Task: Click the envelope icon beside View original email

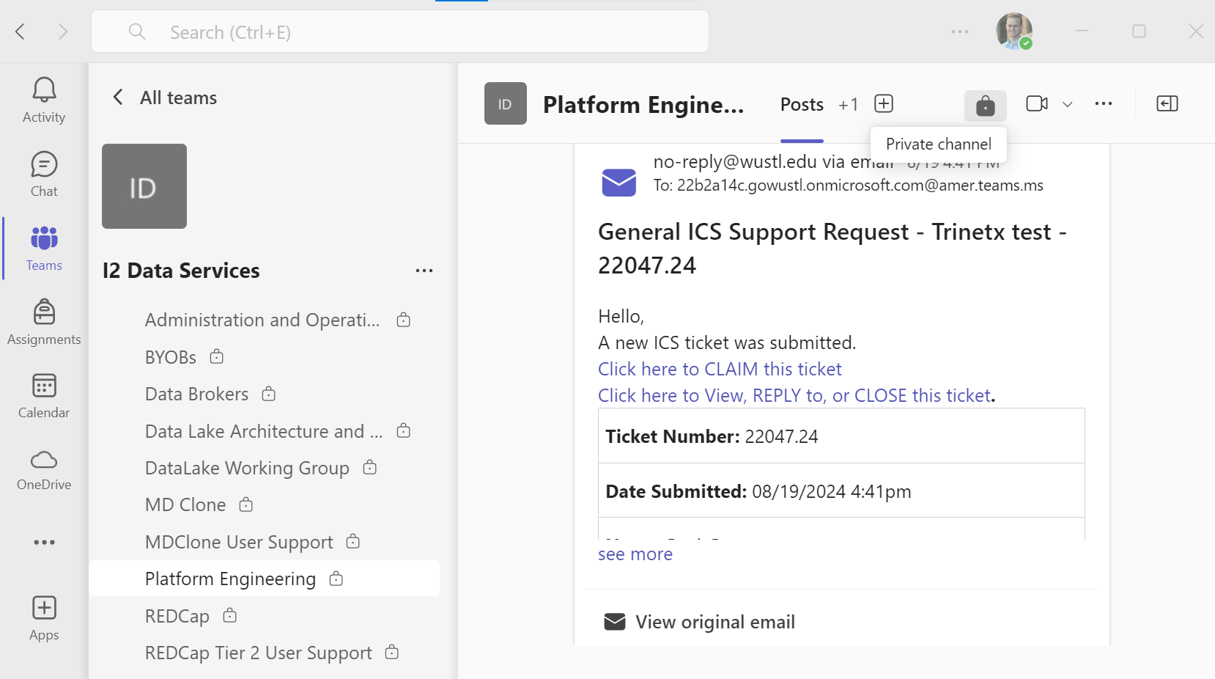Action: click(615, 622)
